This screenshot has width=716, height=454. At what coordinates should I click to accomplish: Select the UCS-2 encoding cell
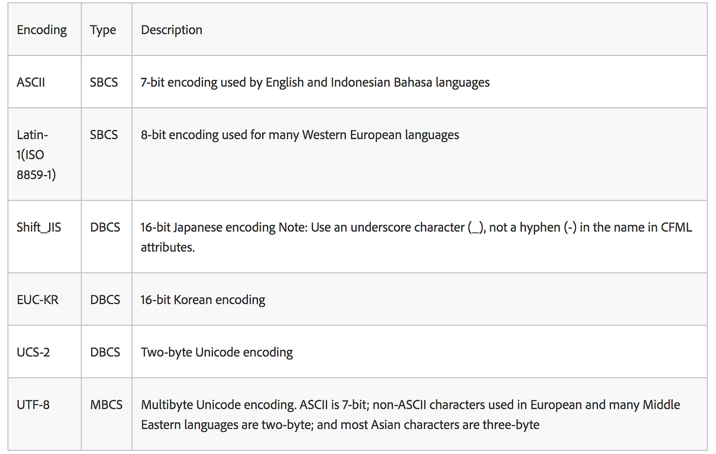33,352
